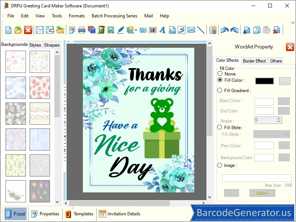Click the Front button in bottom bar
Image resolution: width=296 pixels, height=222 pixels.
click(x=15, y=214)
